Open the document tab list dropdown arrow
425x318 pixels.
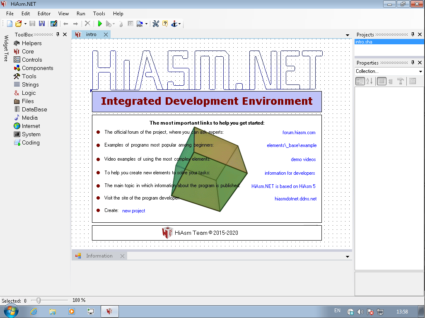(347, 35)
